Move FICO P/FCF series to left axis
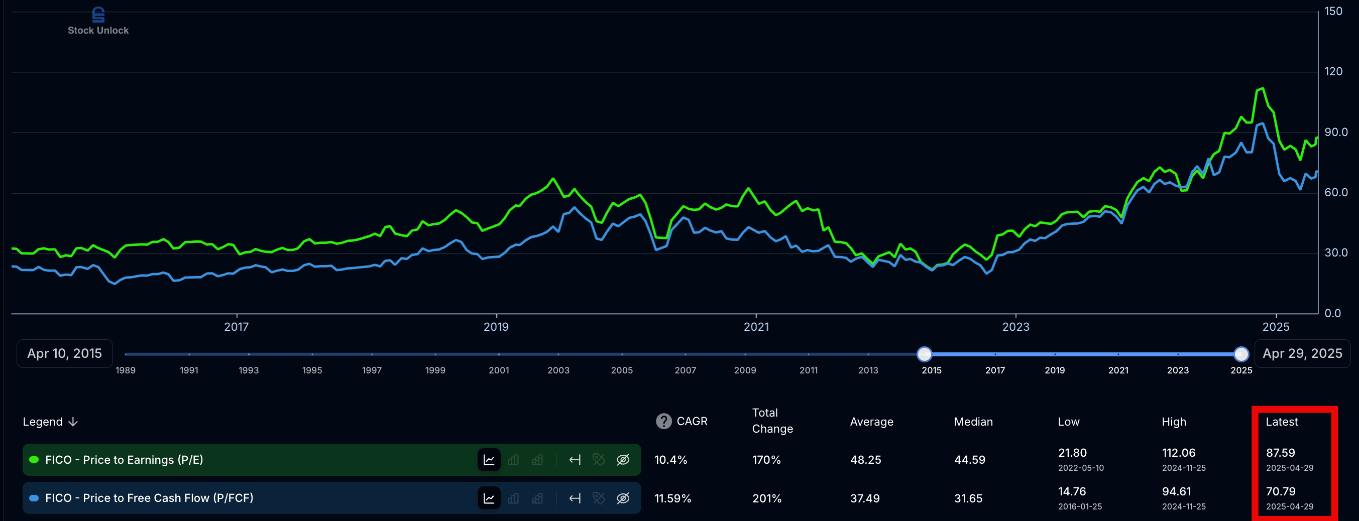 tap(575, 498)
